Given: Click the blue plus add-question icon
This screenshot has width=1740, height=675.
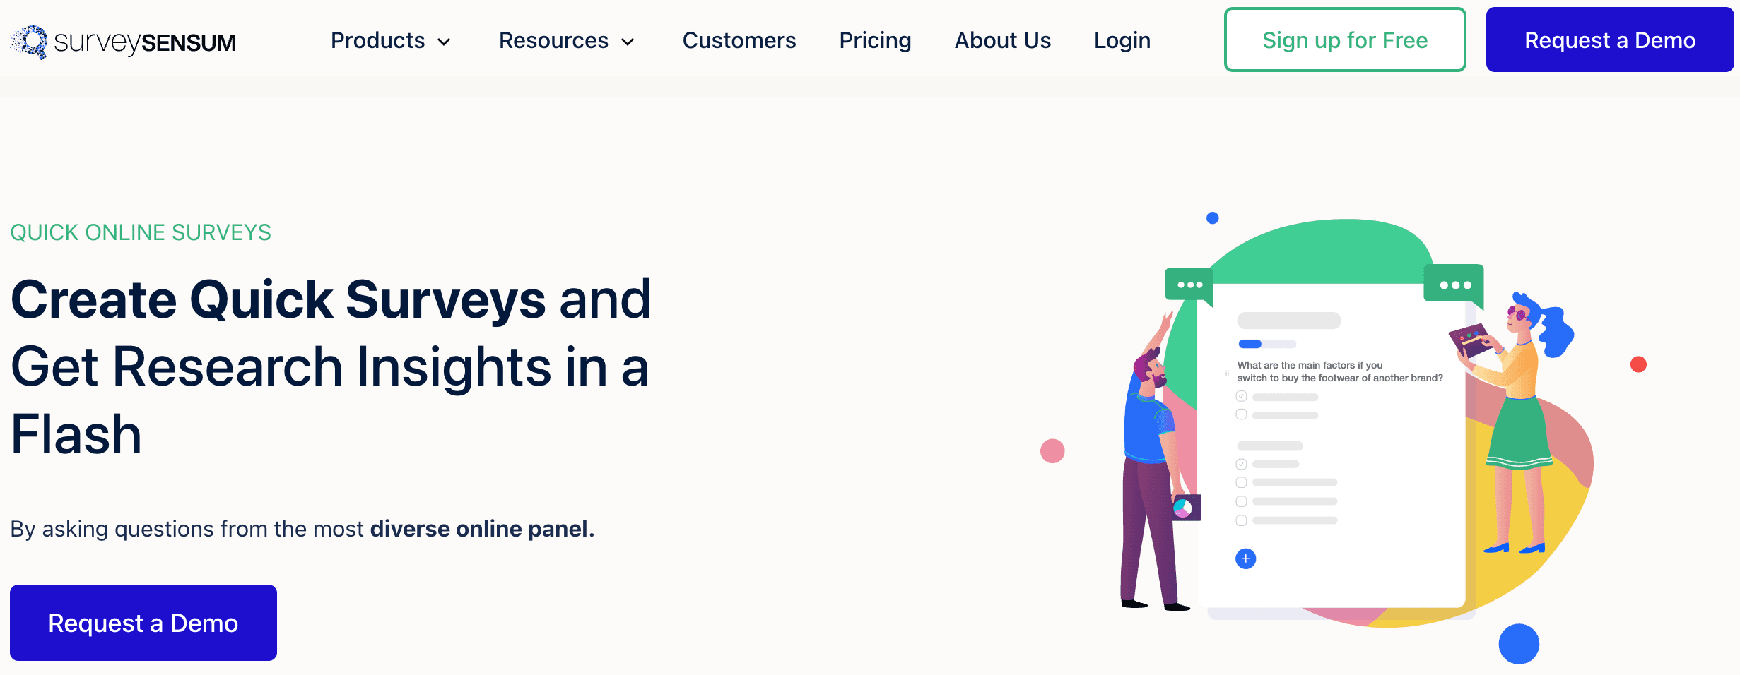Looking at the screenshot, I should [x=1245, y=558].
